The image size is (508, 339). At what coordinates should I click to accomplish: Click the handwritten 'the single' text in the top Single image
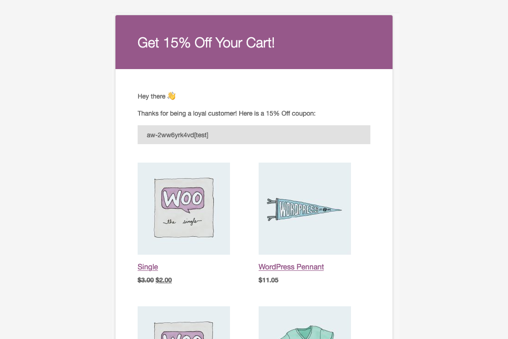(x=184, y=222)
